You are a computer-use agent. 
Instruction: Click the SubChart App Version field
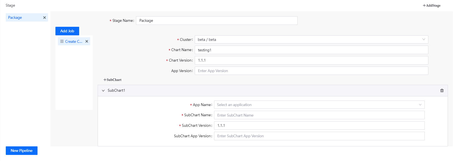click(319, 136)
